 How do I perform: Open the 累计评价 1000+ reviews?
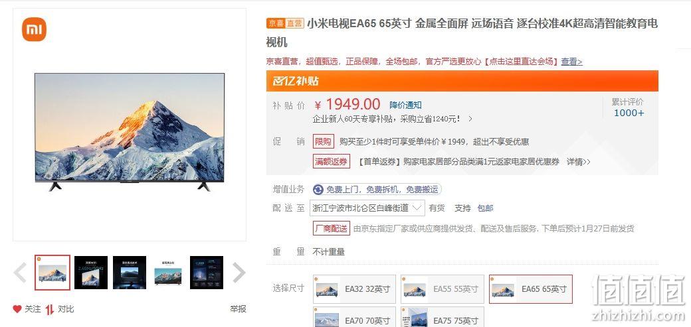[x=629, y=108]
